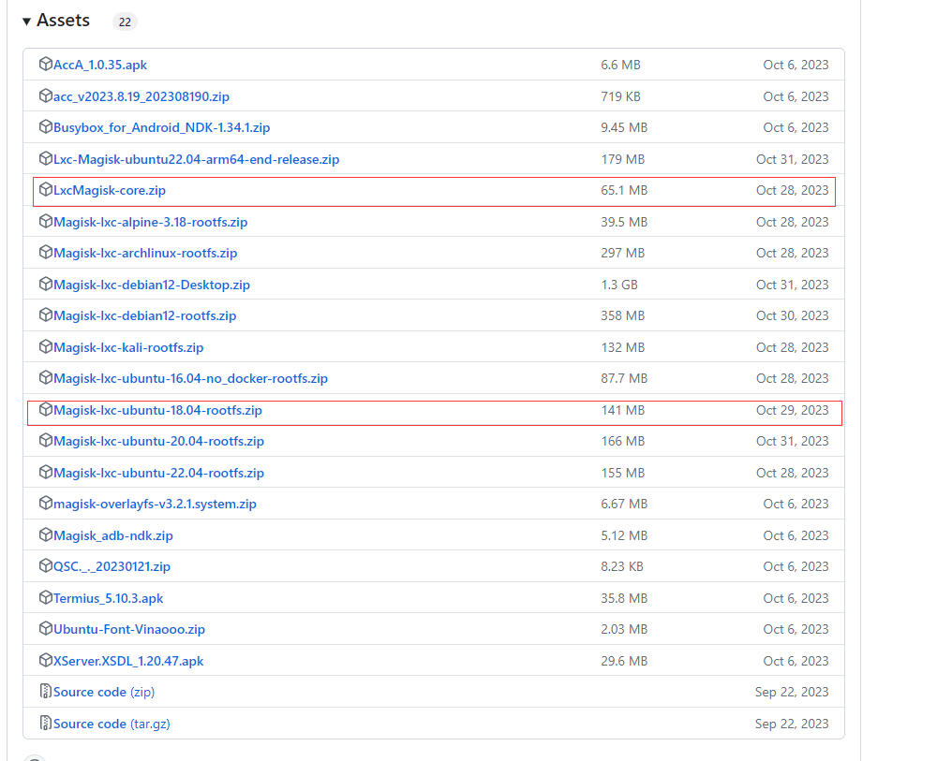The image size is (937, 761).
Task: Open Ubuntu-Font-Vinaooo.zip download link
Action: [128, 629]
